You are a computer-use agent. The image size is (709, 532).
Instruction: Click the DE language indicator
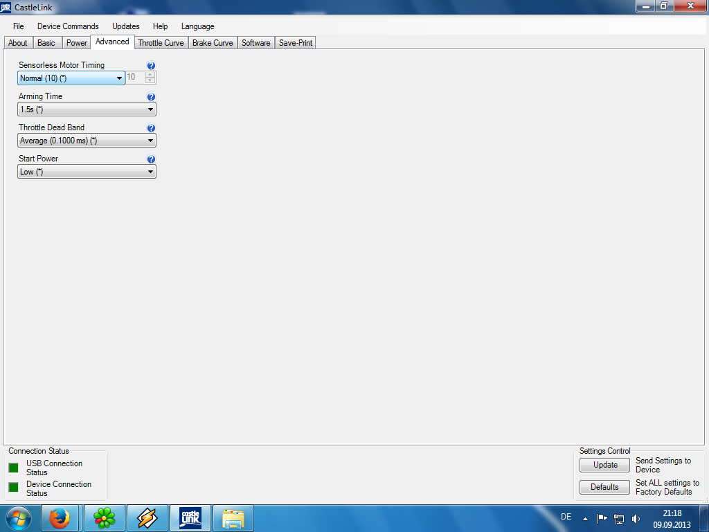tap(566, 517)
